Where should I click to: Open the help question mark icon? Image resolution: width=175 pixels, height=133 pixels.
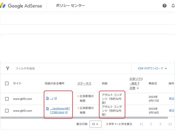(x=164, y=6)
